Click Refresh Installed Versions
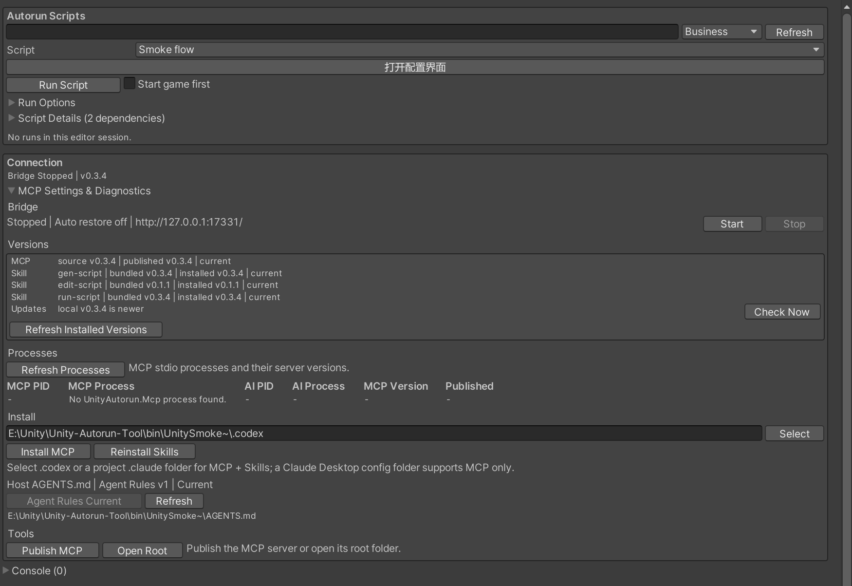This screenshot has width=852, height=586. click(86, 330)
